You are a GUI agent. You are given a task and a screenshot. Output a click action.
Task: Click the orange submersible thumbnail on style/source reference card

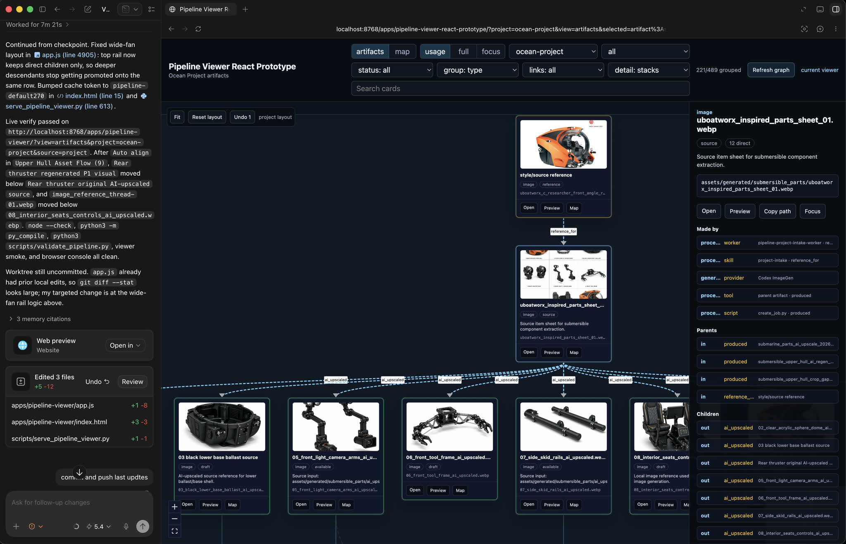click(x=563, y=144)
